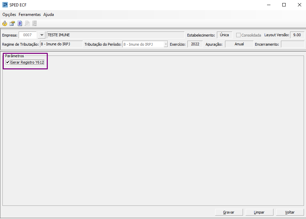
Task: Click the hand-over-form properties toolbar icon
Action: (x=12, y=24)
